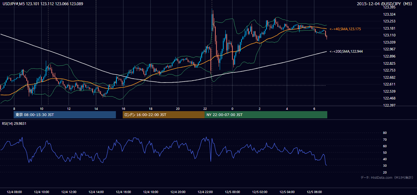The height and width of the screenshot is (195, 417).
Task: Click price axis value 123.253
Action: point(389,21)
